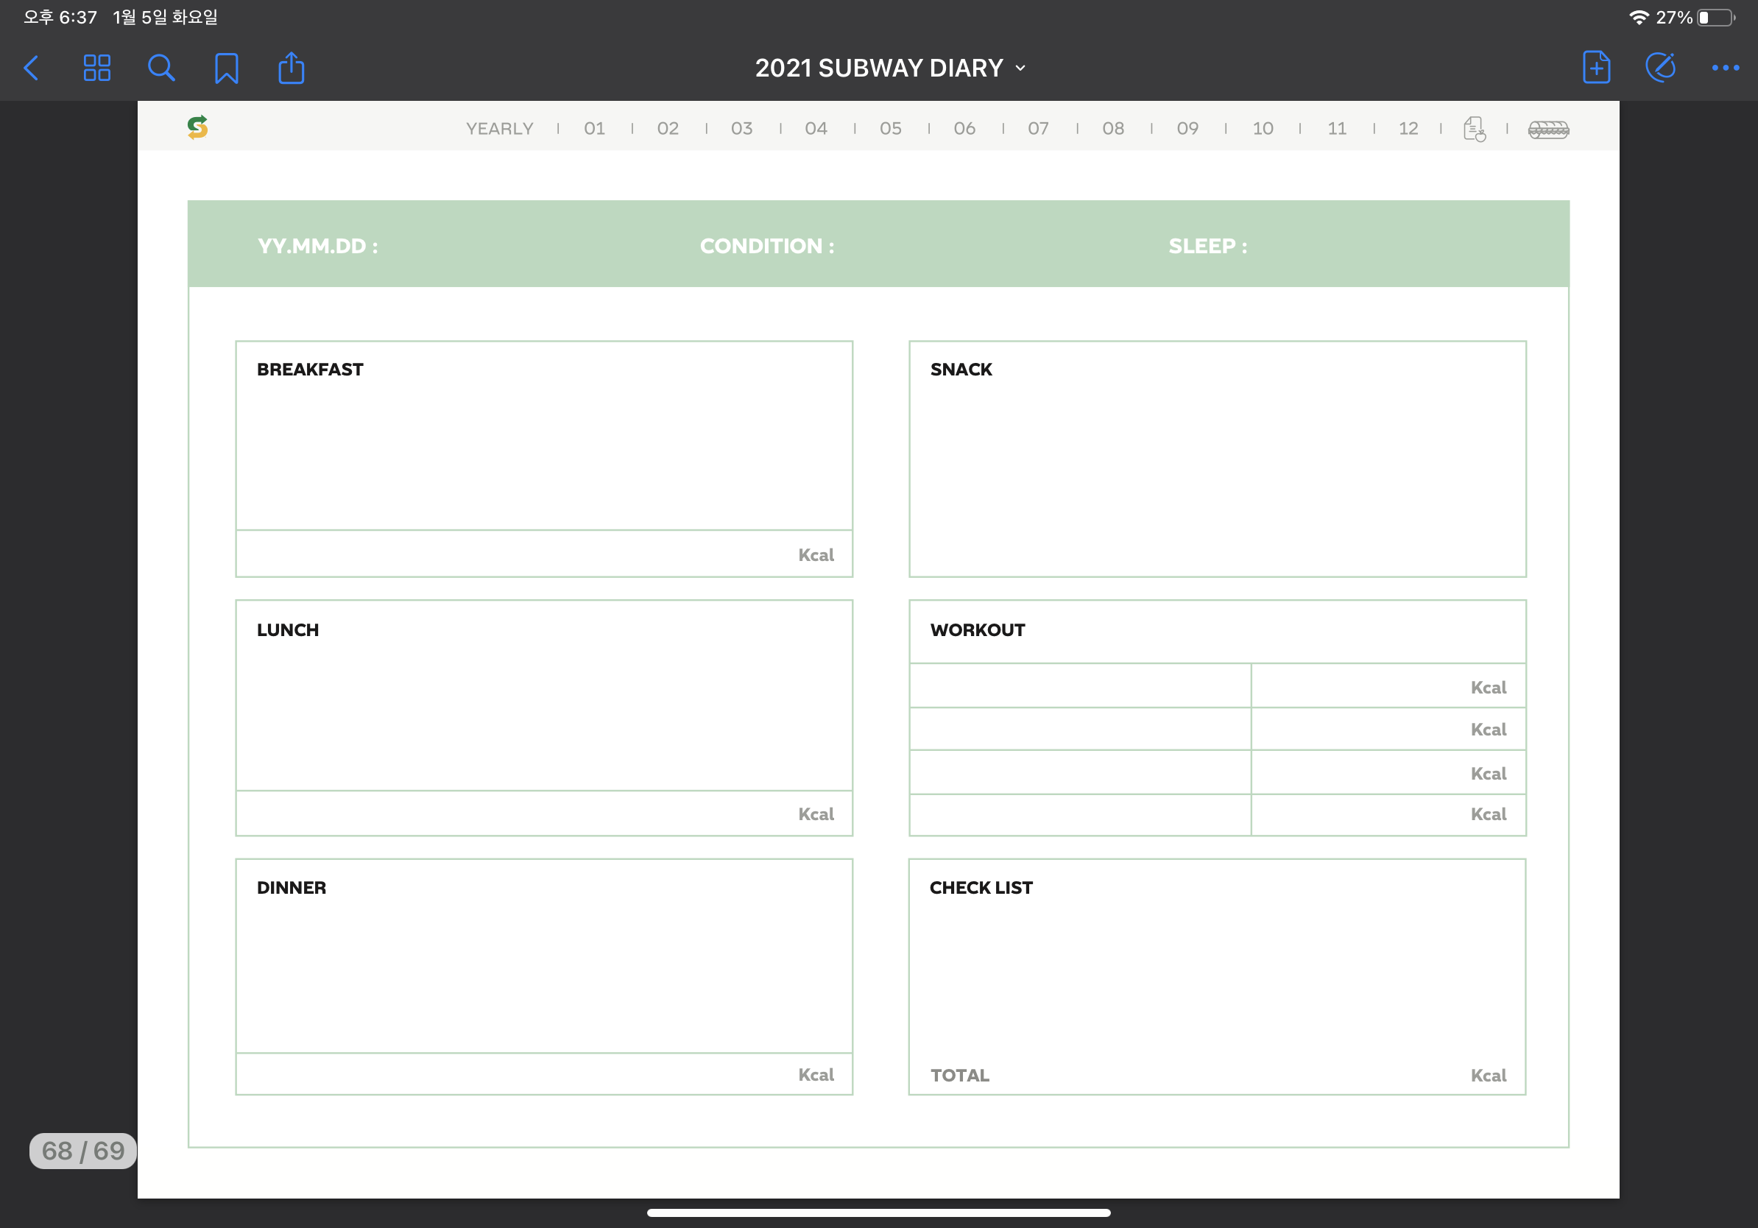
Task: Jump to month 06 tab
Action: pos(964,129)
